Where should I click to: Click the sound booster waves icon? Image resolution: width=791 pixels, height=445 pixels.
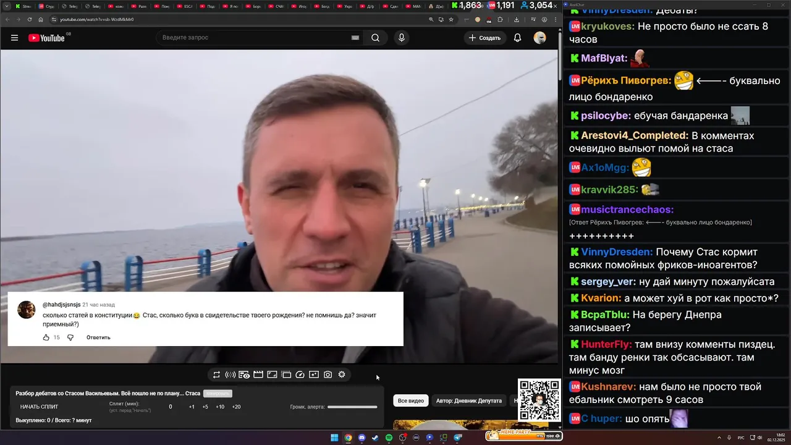click(231, 375)
